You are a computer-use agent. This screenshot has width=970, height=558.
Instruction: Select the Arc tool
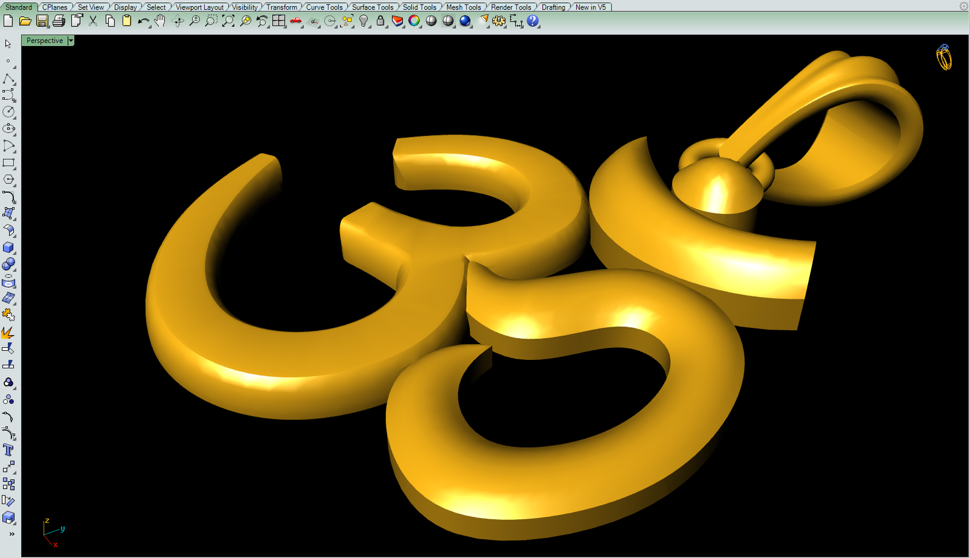click(8, 145)
